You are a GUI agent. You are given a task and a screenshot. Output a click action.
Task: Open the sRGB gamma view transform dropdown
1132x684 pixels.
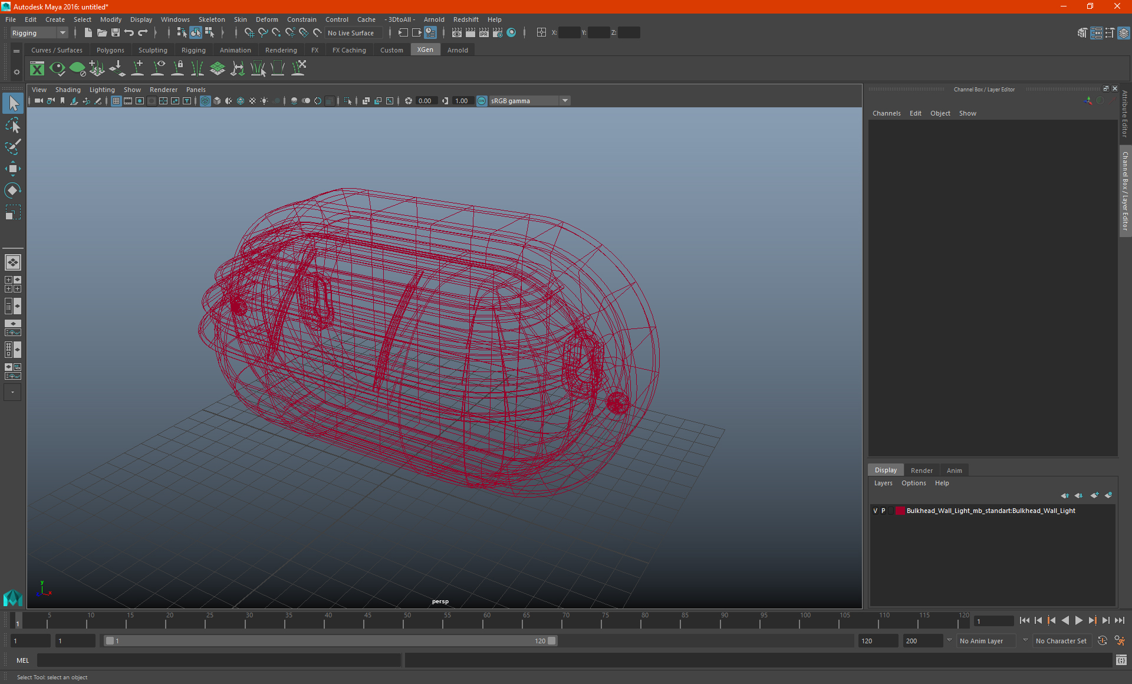(529, 101)
